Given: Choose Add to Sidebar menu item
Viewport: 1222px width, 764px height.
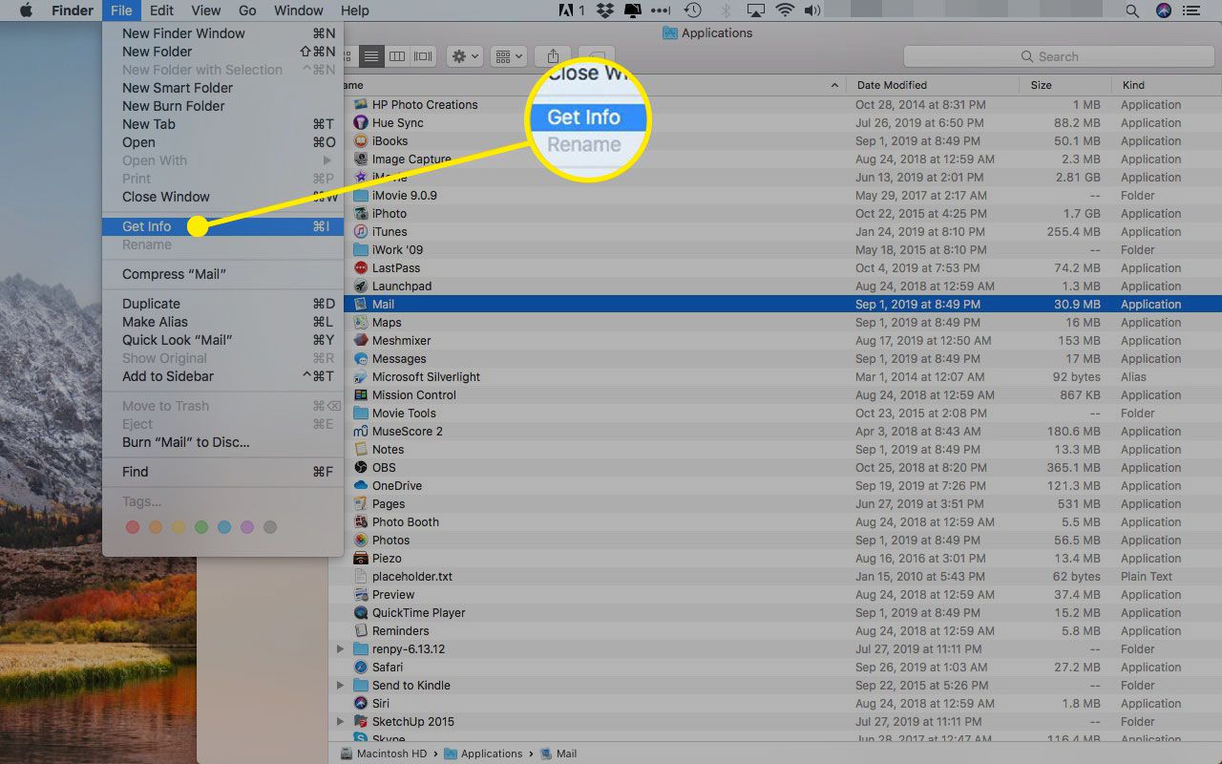Looking at the screenshot, I should point(222,376).
